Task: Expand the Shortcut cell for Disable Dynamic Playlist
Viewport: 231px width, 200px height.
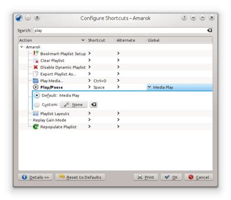Action: [x=89, y=67]
